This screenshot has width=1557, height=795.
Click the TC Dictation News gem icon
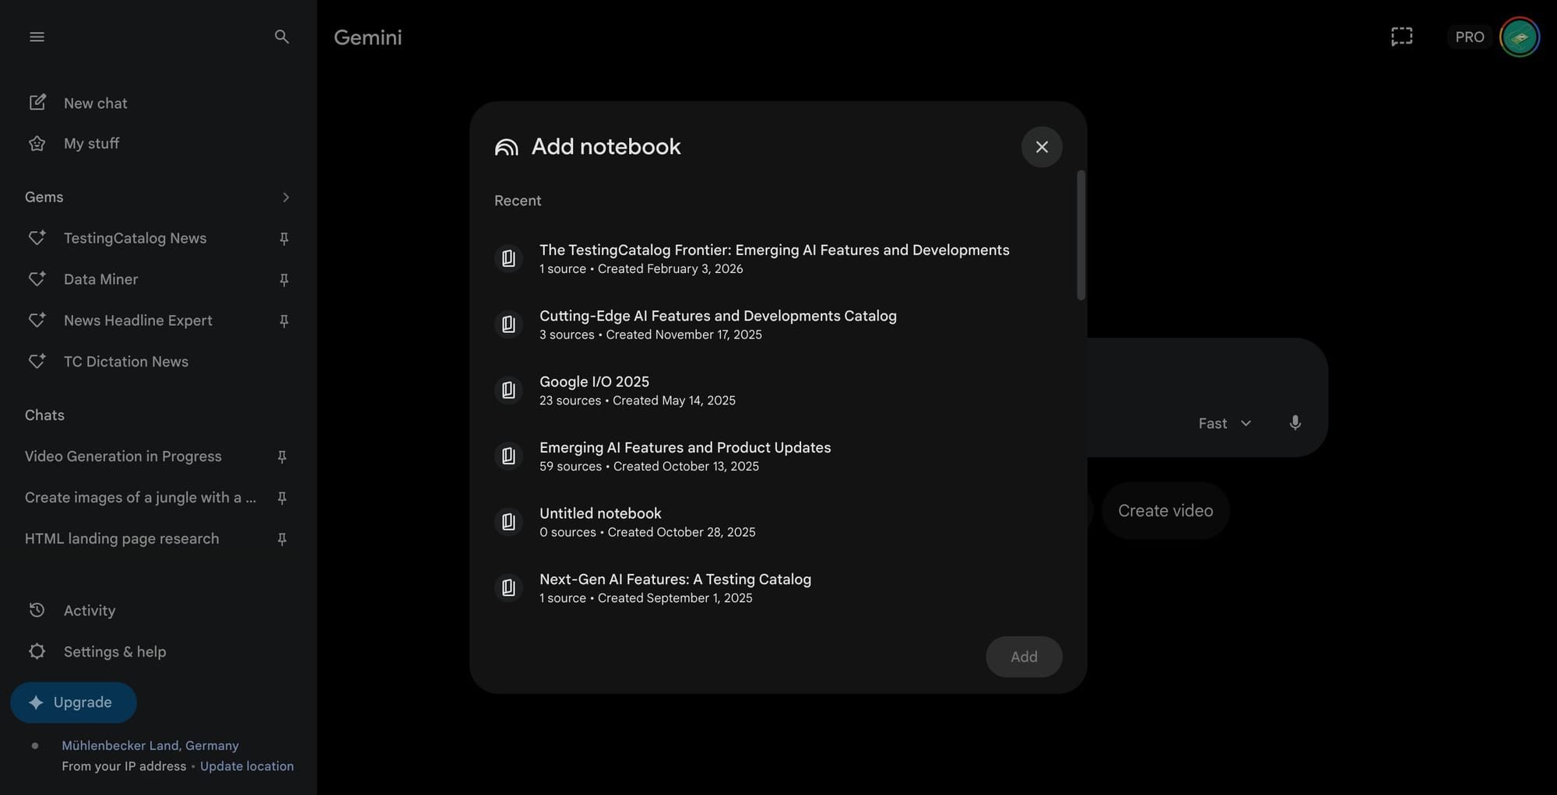[37, 362]
